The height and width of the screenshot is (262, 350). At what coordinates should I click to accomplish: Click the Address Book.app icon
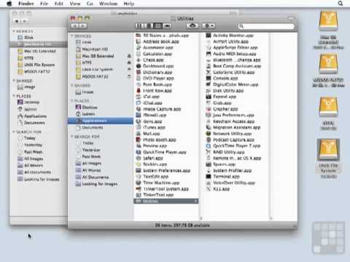click(139, 41)
